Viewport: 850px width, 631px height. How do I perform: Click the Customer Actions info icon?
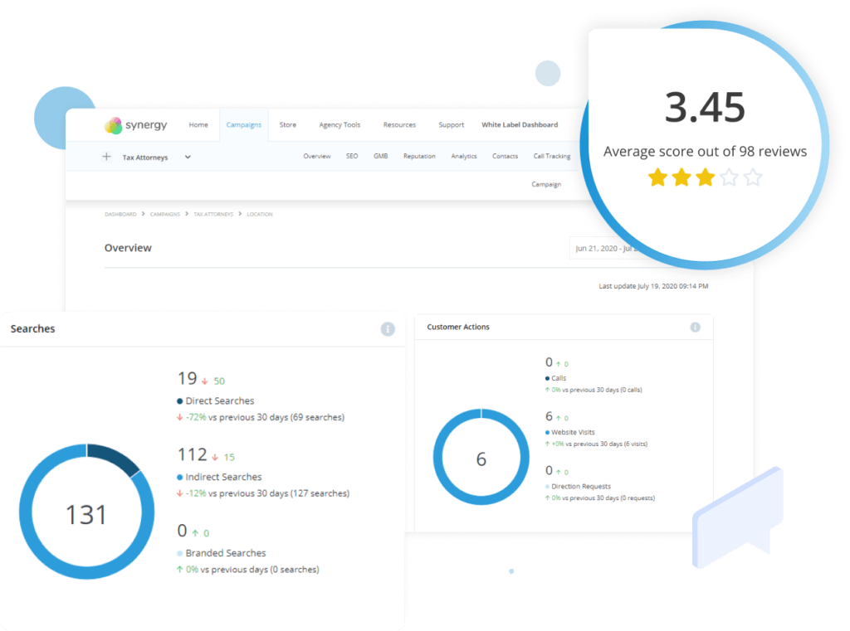[x=695, y=328]
